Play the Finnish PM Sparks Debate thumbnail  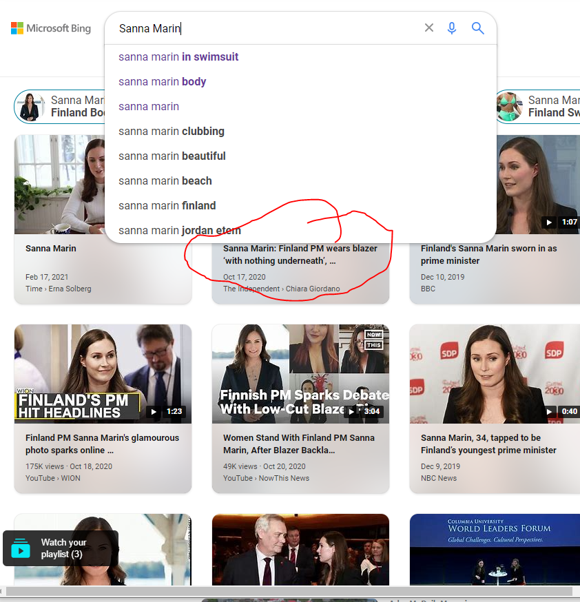(x=300, y=373)
